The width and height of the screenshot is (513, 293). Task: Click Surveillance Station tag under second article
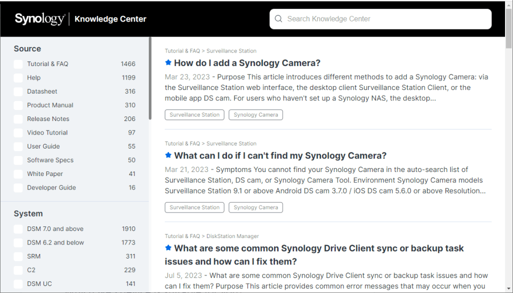click(x=194, y=207)
